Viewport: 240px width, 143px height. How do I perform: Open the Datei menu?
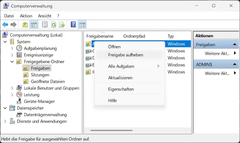click(x=9, y=16)
